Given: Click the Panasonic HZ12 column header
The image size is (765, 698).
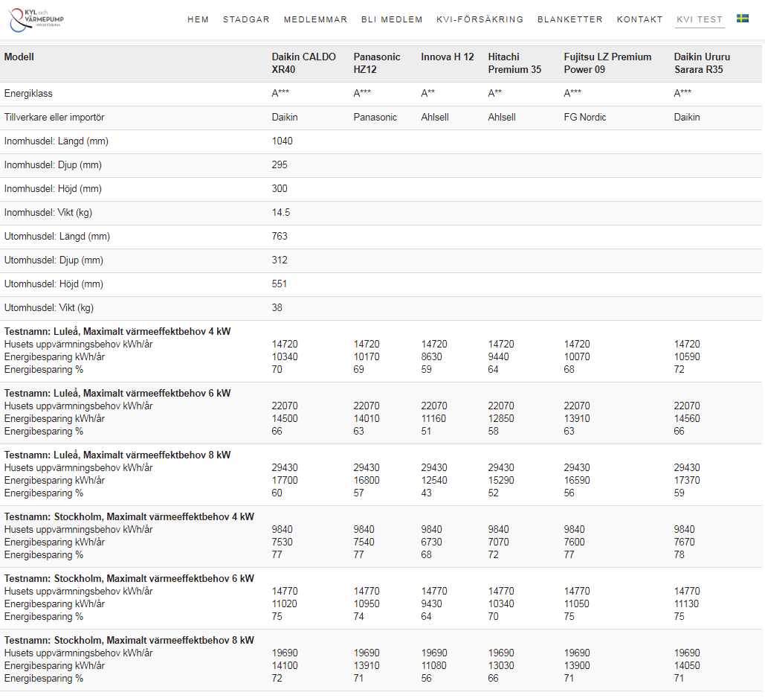Looking at the screenshot, I should (377, 63).
